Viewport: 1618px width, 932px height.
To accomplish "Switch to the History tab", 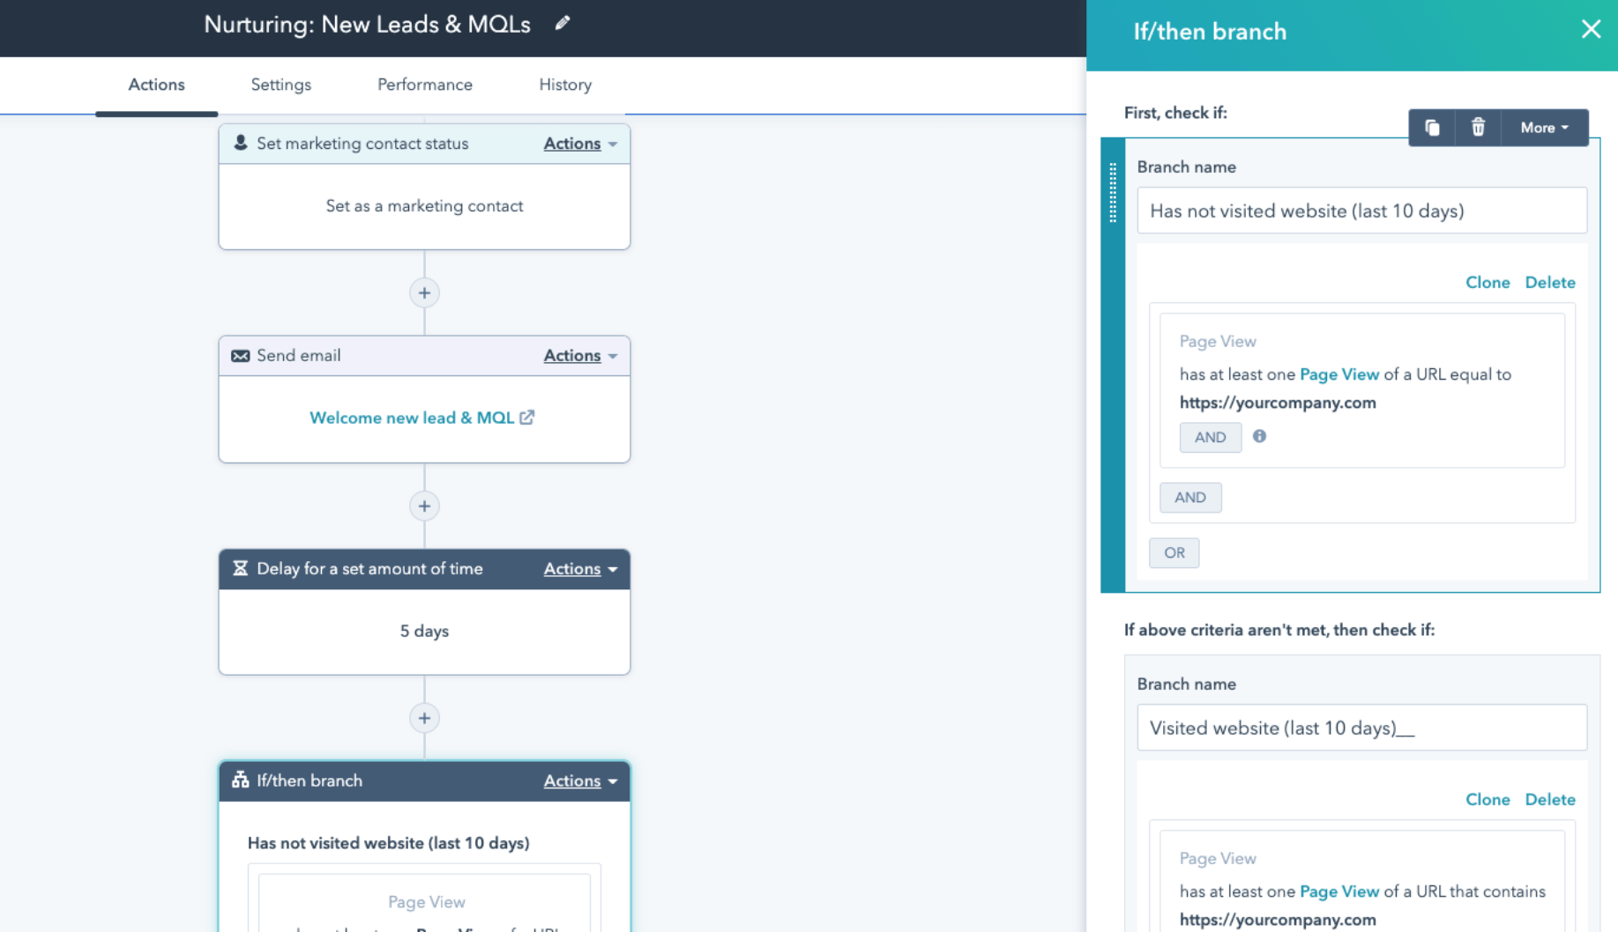I will (565, 85).
